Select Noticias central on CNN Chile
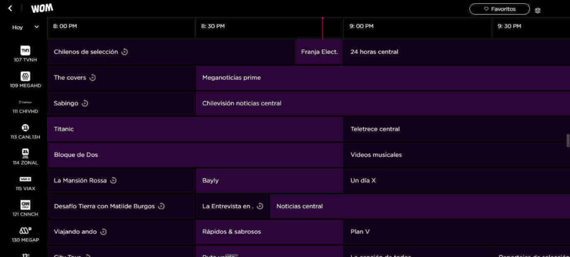The height and width of the screenshot is (257, 570). pos(299,206)
